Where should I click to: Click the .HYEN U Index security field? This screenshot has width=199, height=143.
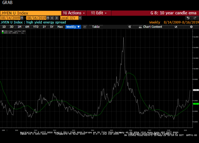pos(31,13)
